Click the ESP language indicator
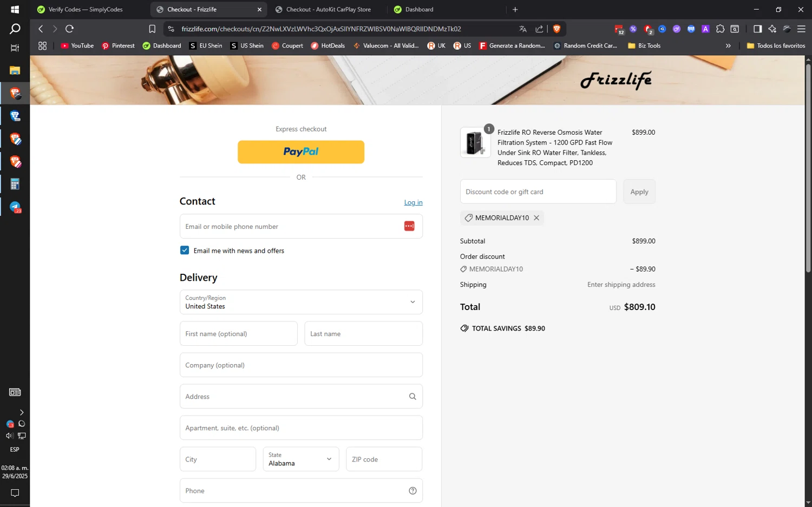 point(15,450)
